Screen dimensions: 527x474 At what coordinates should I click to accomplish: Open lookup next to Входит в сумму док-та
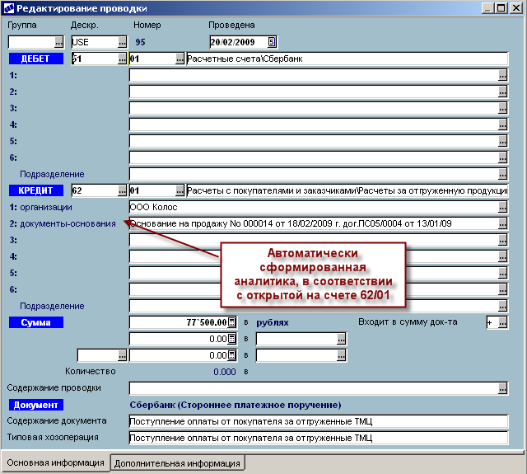click(x=502, y=322)
